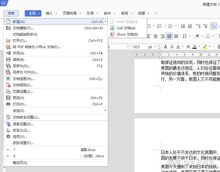Open 文档信息(H) document info

(x=56, y=79)
